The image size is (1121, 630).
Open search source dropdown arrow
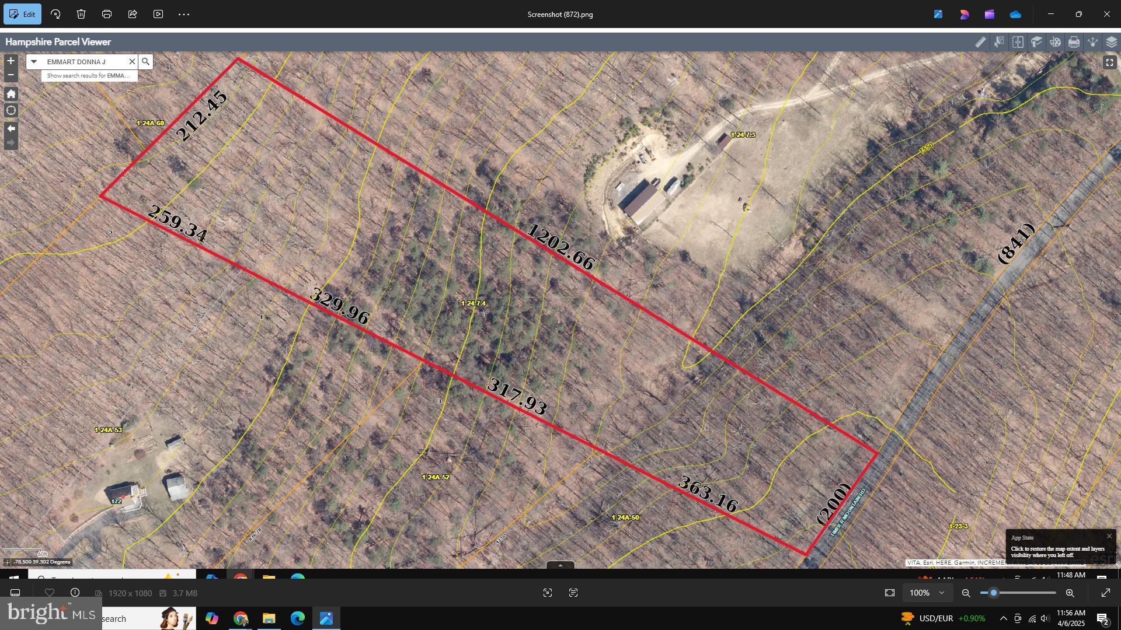coord(34,61)
